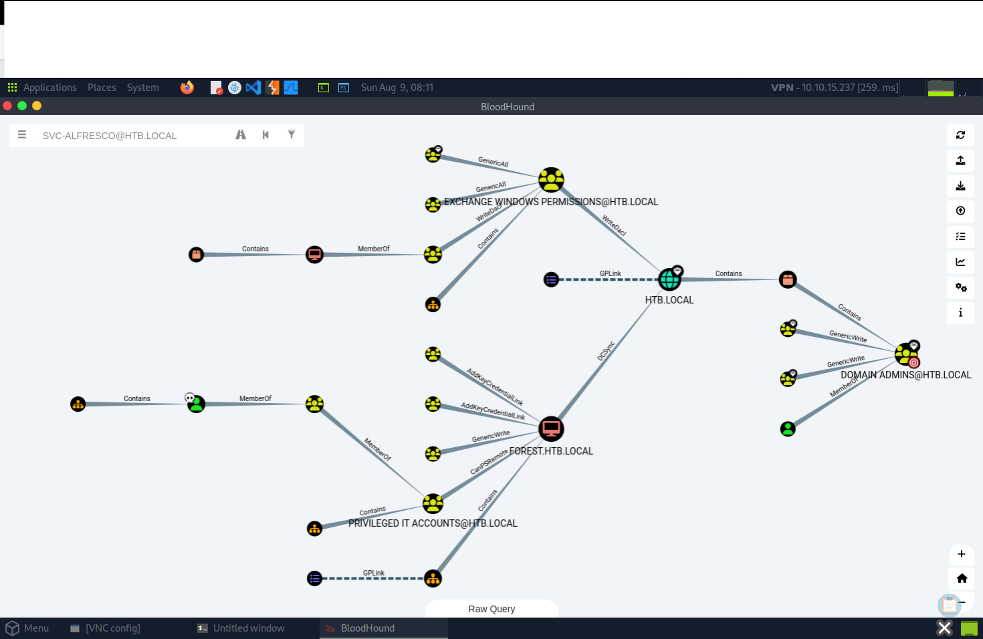Click the CanPSRemote edge label
Screen dimensions: 983x639
[489, 462]
